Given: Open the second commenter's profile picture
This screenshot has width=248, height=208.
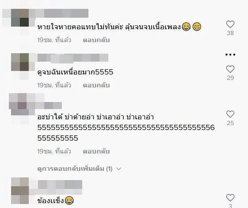Looking at the screenshot, I should point(20,62).
